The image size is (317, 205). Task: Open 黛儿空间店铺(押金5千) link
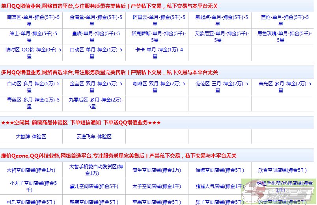[x=94, y=186]
